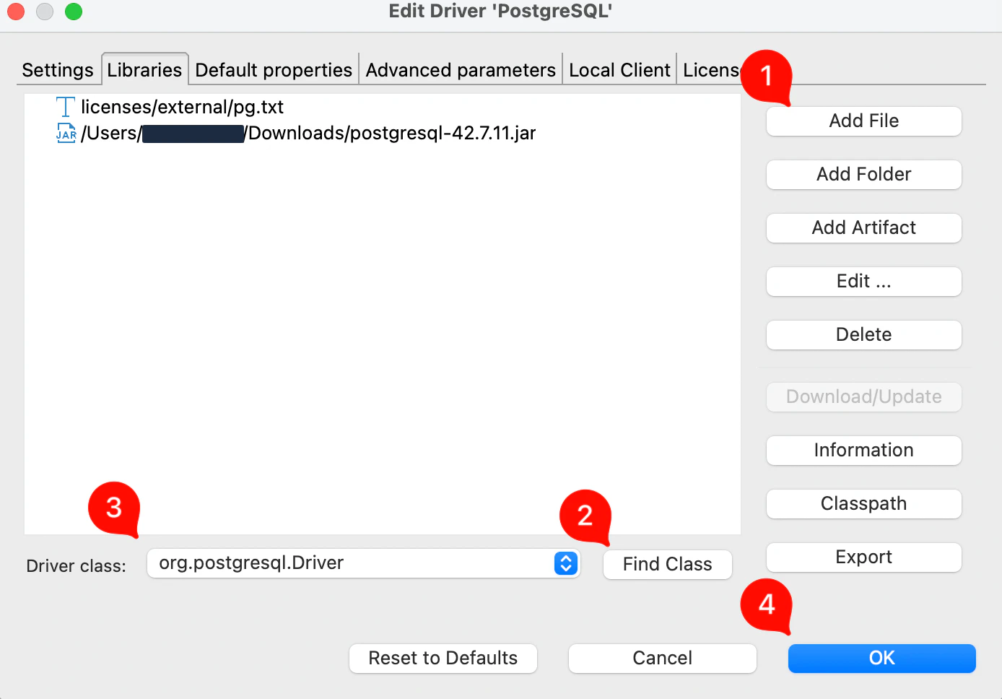
Task: Cancel the Edit Driver dialog
Action: [x=663, y=659]
